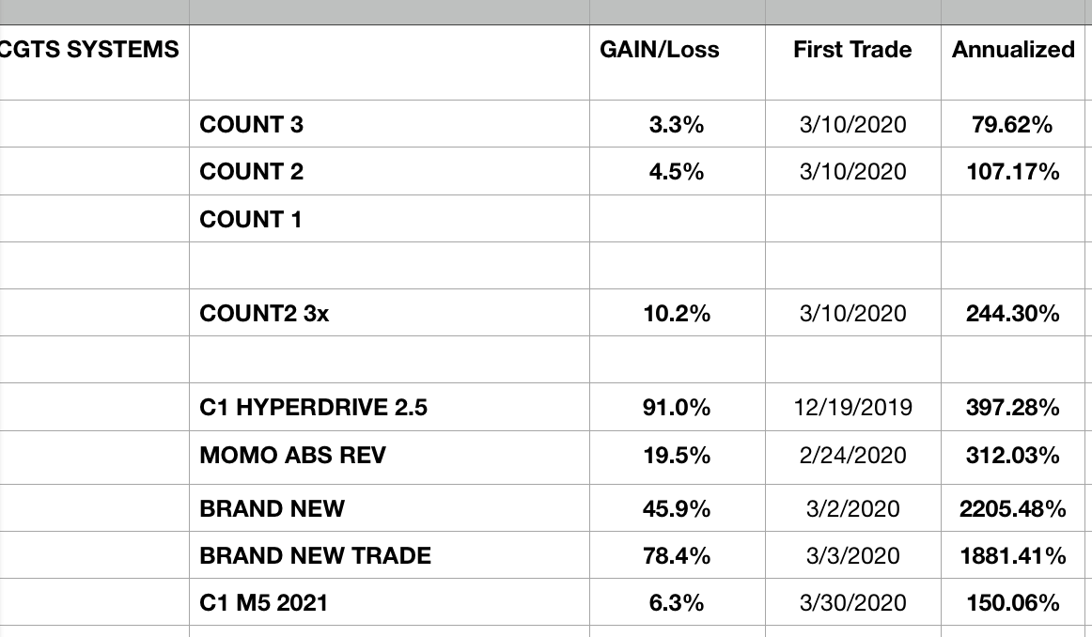This screenshot has height=637, width=1092.
Task: Click the C1 M5 2021 cell
Action: point(264,602)
